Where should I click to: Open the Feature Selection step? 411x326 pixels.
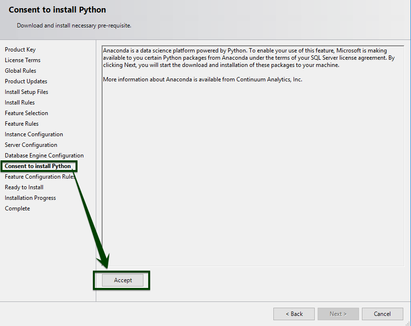point(26,113)
